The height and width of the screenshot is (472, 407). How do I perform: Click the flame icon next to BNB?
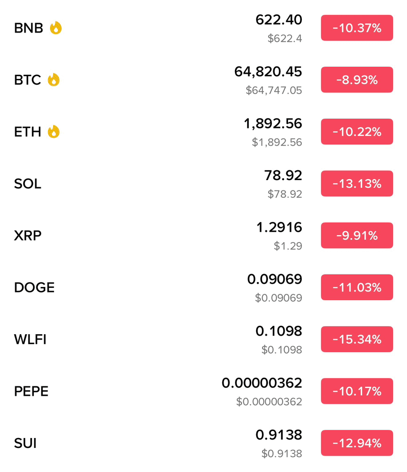click(x=56, y=28)
